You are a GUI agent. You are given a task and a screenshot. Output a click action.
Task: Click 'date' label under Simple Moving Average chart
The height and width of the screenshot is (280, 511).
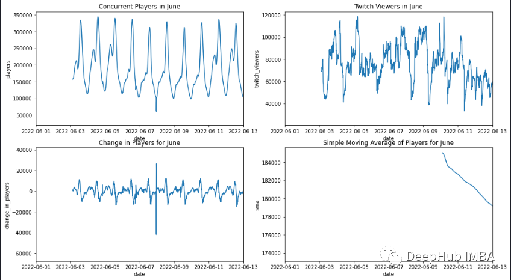(389, 275)
